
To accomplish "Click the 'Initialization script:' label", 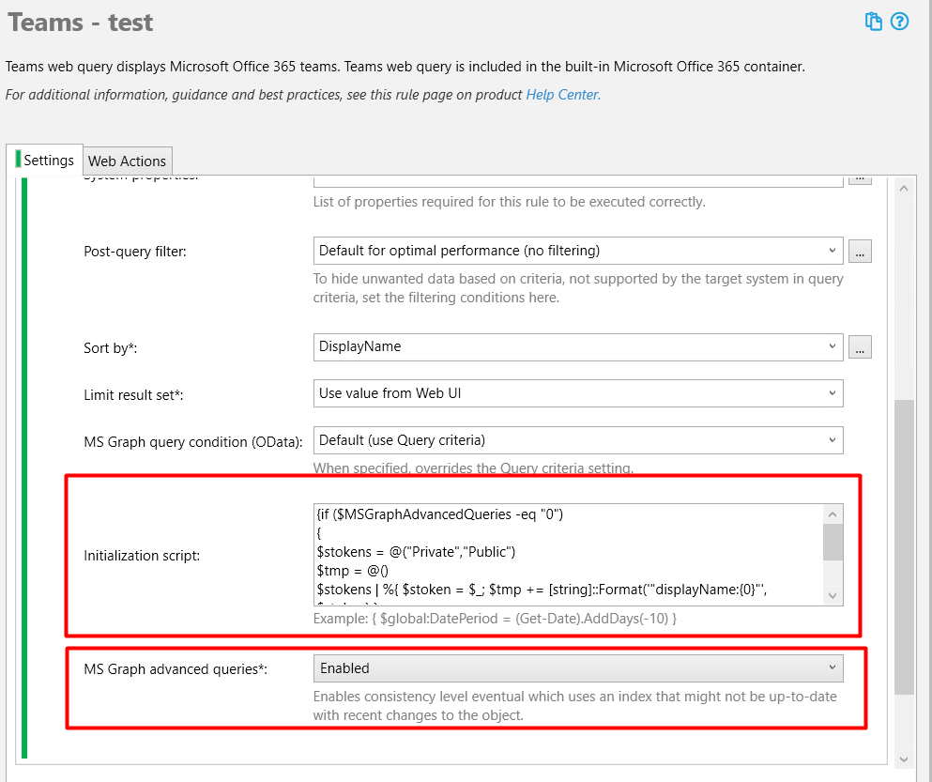I will click(142, 556).
